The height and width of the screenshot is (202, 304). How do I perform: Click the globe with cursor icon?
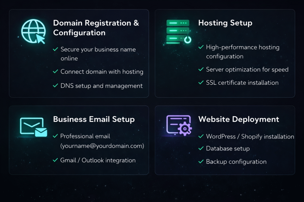pyautogui.click(x=33, y=31)
